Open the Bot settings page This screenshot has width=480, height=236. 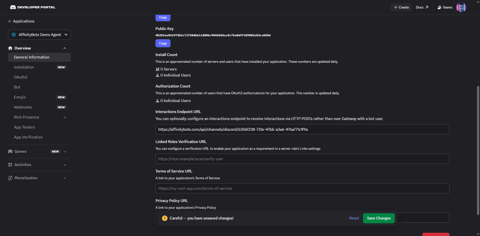click(x=17, y=87)
